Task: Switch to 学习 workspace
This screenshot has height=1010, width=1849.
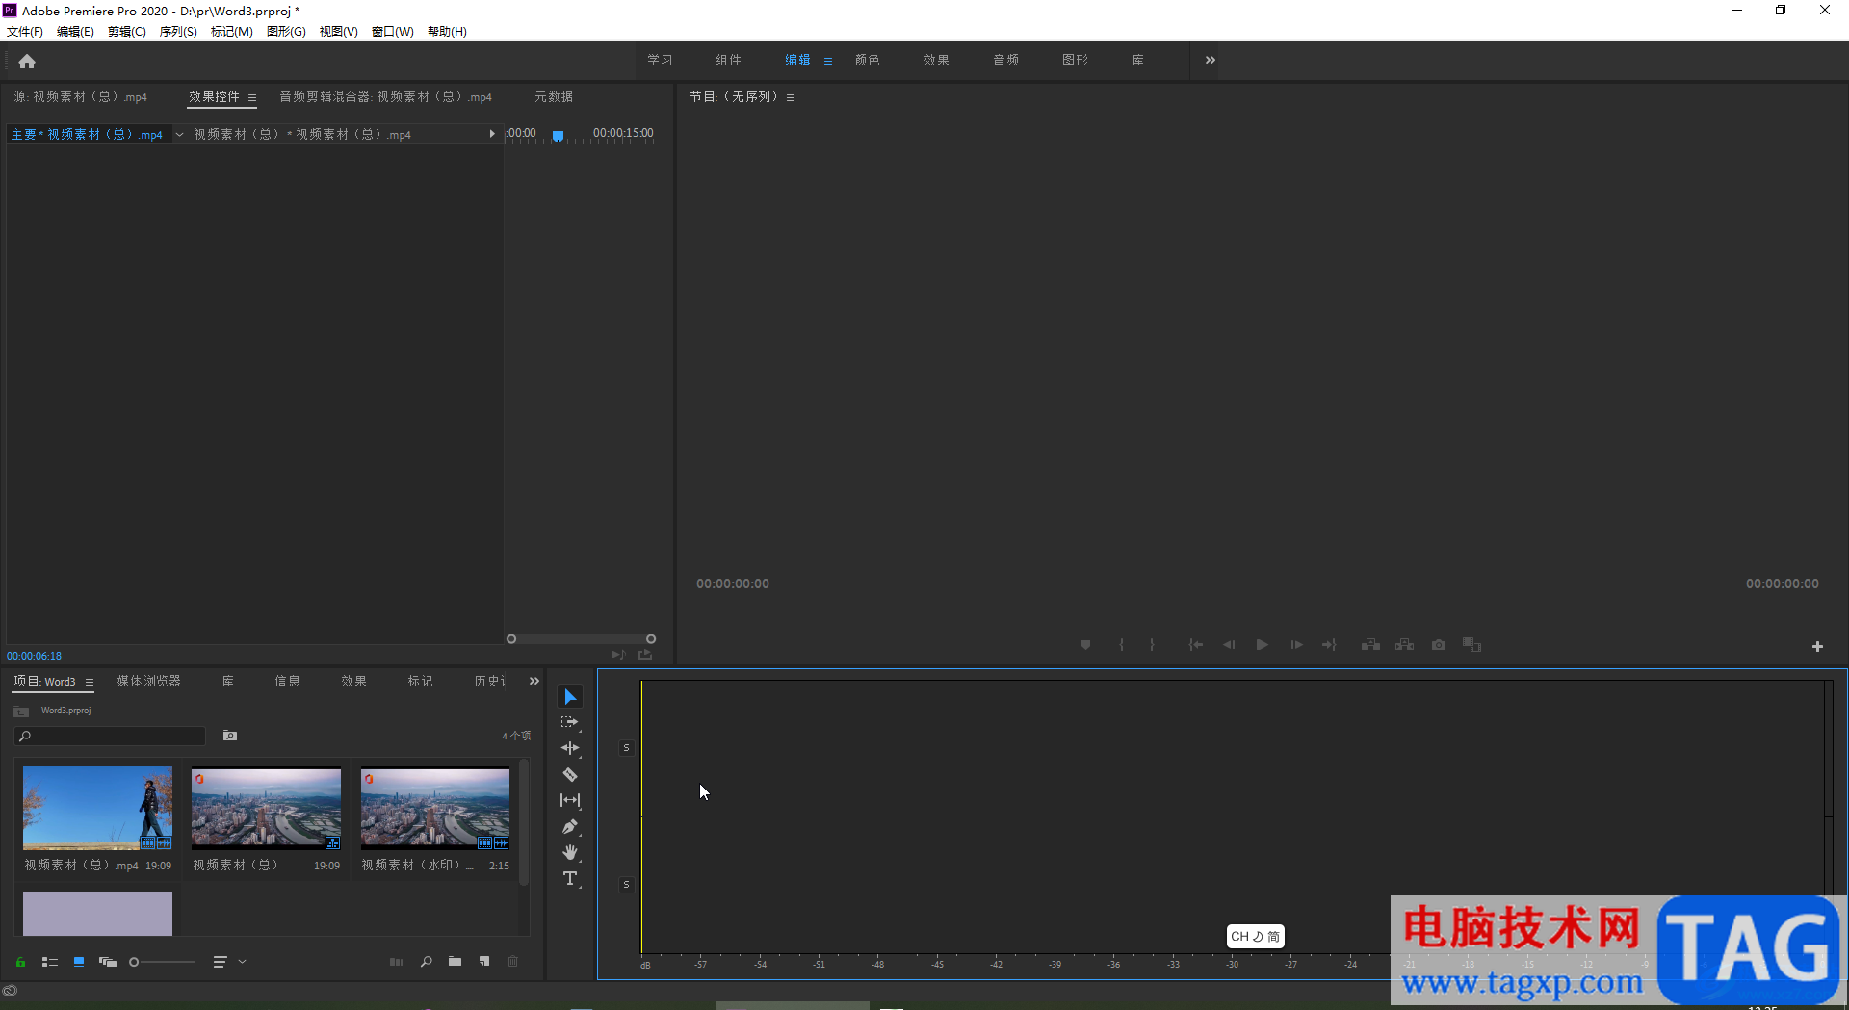Action: (660, 60)
